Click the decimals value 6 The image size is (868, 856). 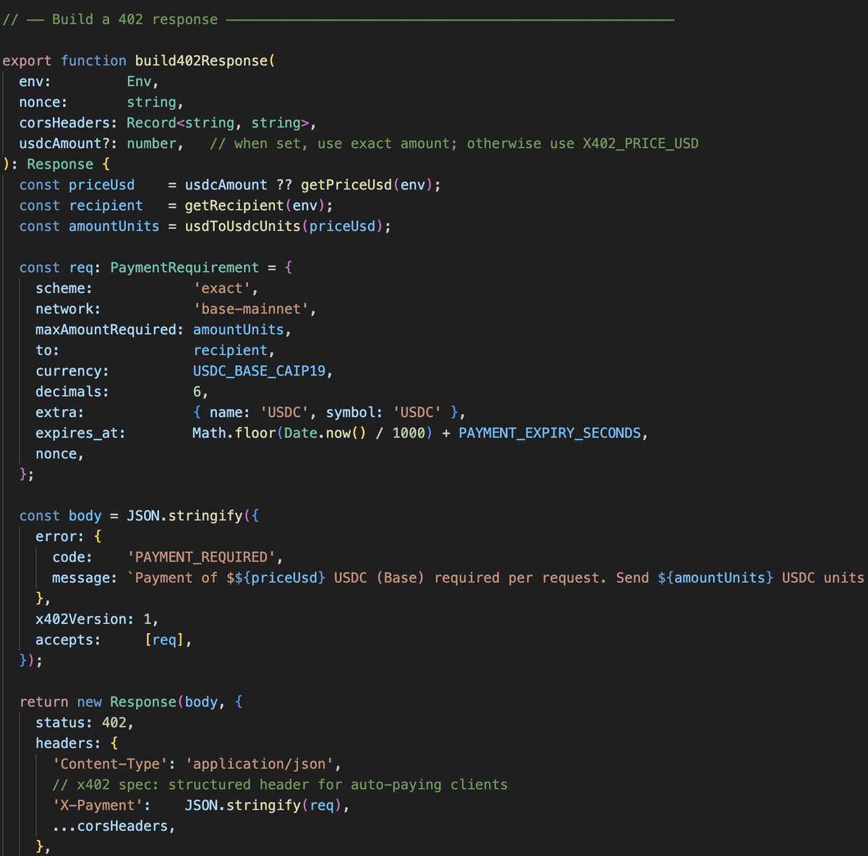click(x=197, y=391)
